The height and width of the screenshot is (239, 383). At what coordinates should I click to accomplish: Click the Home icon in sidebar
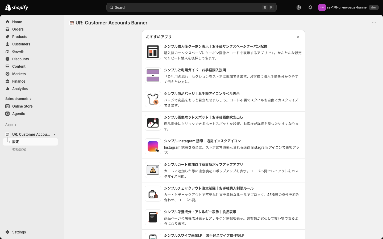click(7, 22)
